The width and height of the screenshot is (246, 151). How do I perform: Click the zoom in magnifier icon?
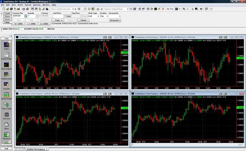[x=184, y=9]
